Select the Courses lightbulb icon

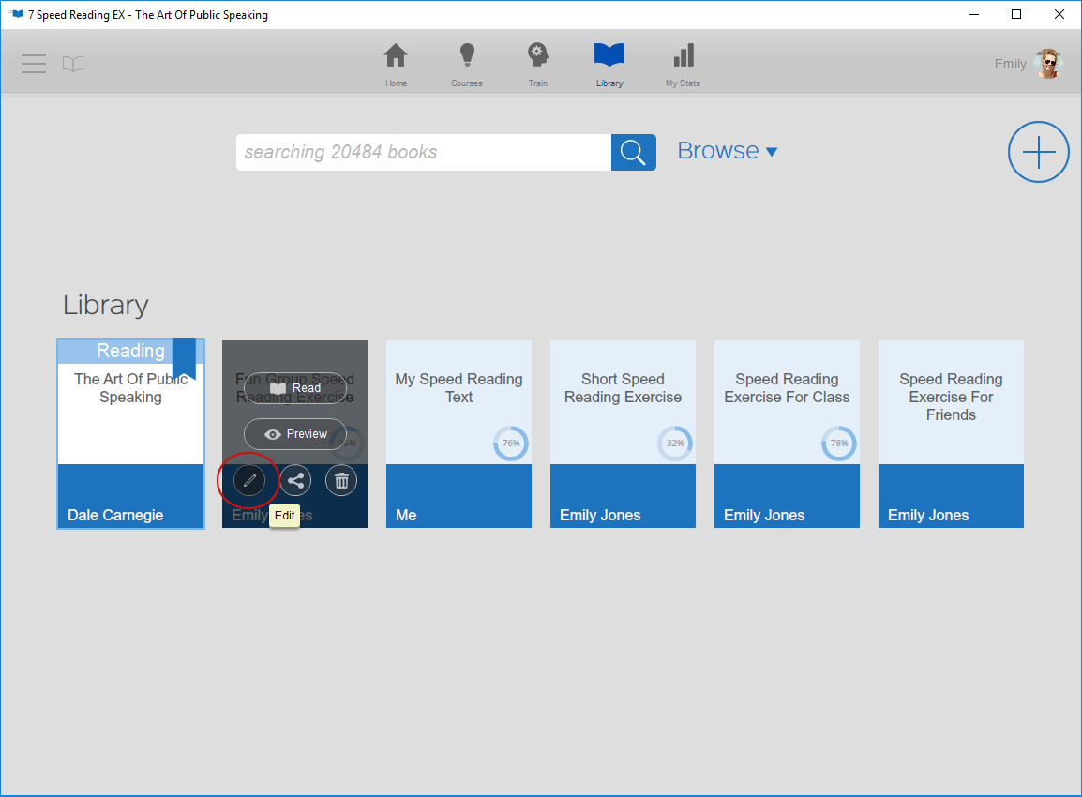(466, 63)
